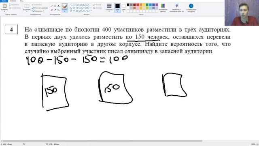This screenshot has height=146, width=259.
Task: Pick the red palette swatch
Action: 138,5
